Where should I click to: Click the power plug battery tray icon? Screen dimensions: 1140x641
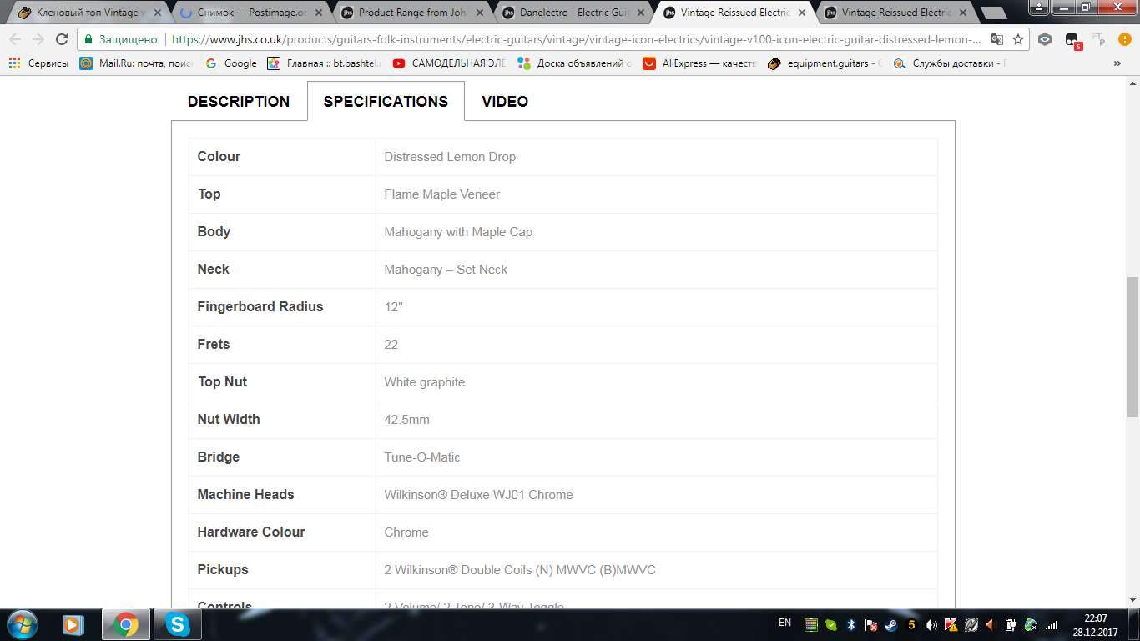point(1011,624)
